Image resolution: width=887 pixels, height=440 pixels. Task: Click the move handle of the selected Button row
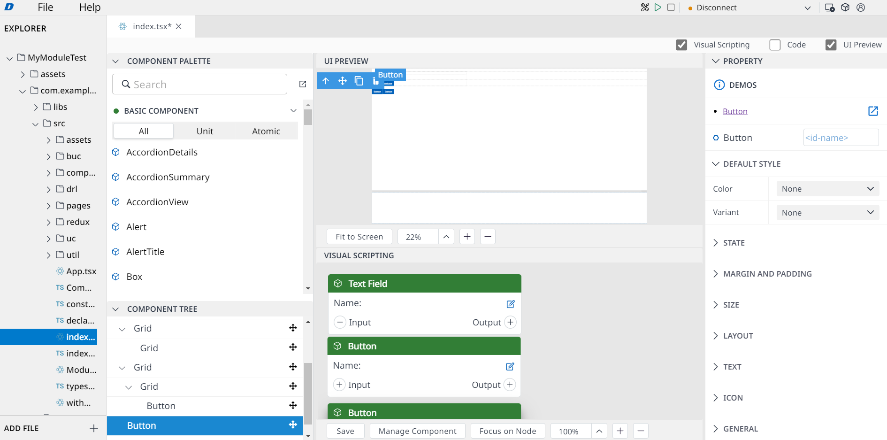(293, 425)
